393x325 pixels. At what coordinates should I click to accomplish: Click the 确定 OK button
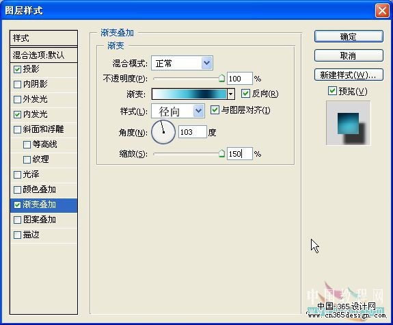pos(349,37)
